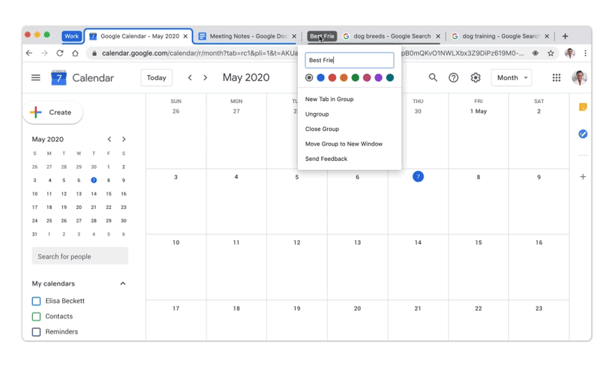
Task: Select day 14 in the mini calendar
Action: pos(94,194)
